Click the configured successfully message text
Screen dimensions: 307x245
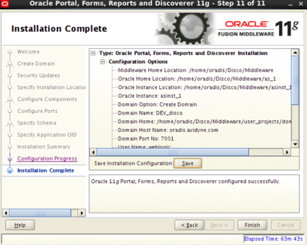click(185, 182)
